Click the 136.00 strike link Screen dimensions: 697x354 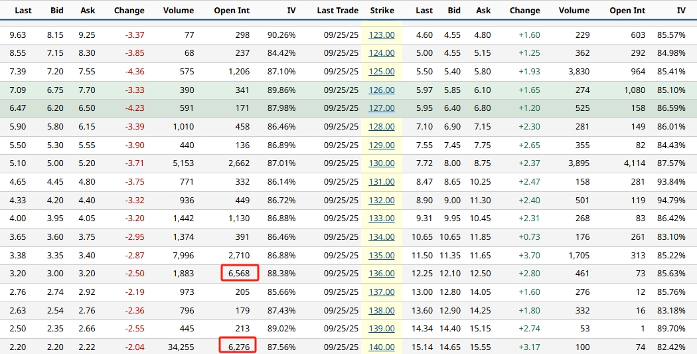coord(381,274)
